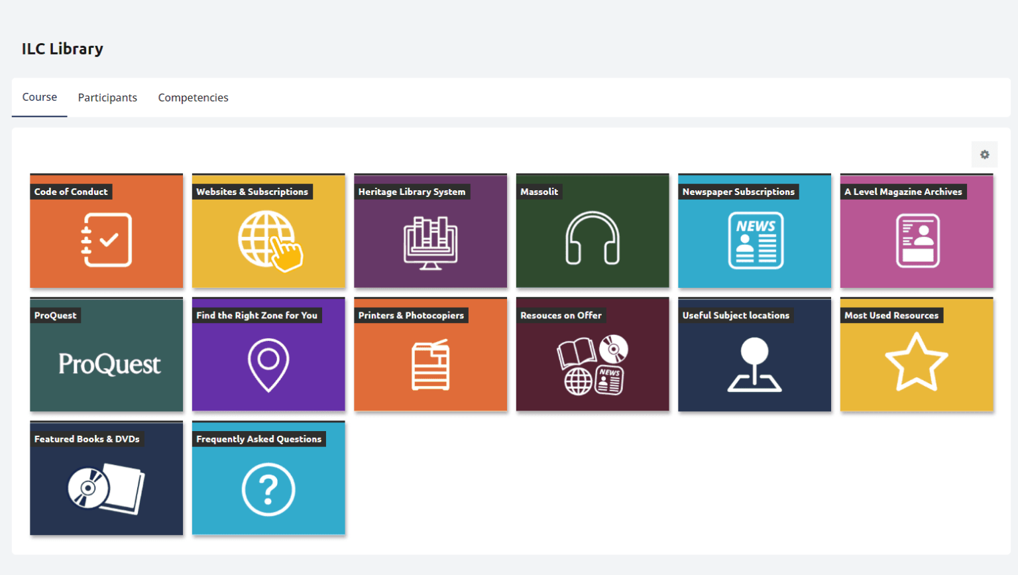This screenshot has height=575, width=1018.
Task: Select the Course tab
Action: 39,97
